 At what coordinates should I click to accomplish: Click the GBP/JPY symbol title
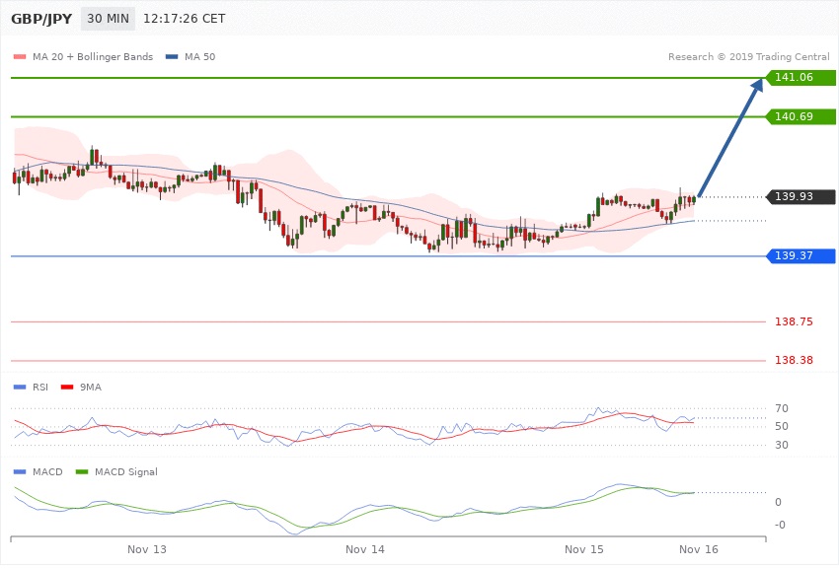38,20
